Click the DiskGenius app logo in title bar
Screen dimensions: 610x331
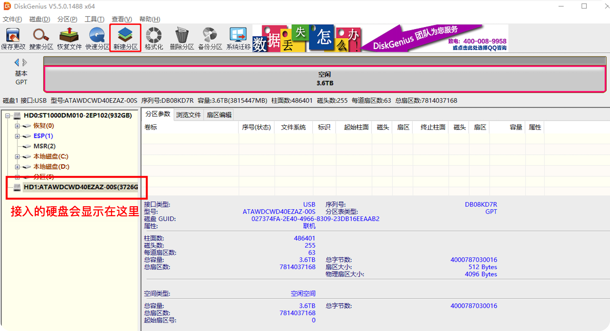[x=7, y=6]
